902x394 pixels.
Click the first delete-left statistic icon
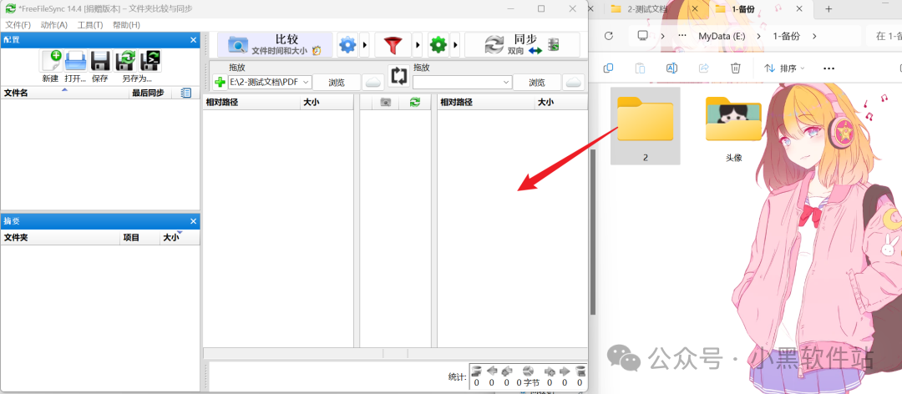476,371
